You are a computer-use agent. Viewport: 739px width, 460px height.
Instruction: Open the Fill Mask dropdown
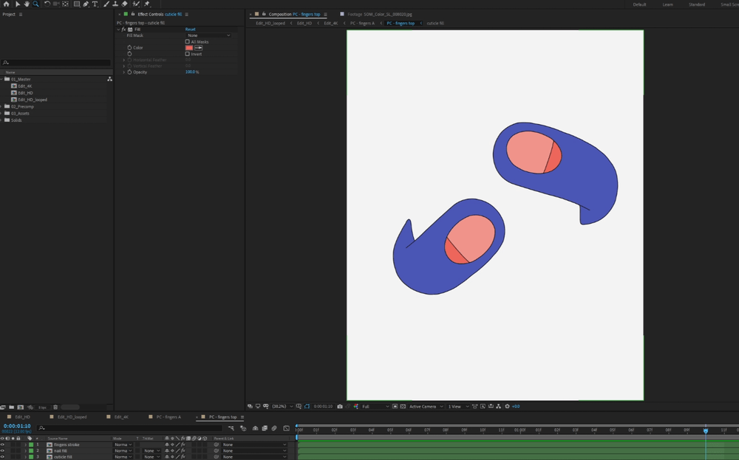click(208, 35)
